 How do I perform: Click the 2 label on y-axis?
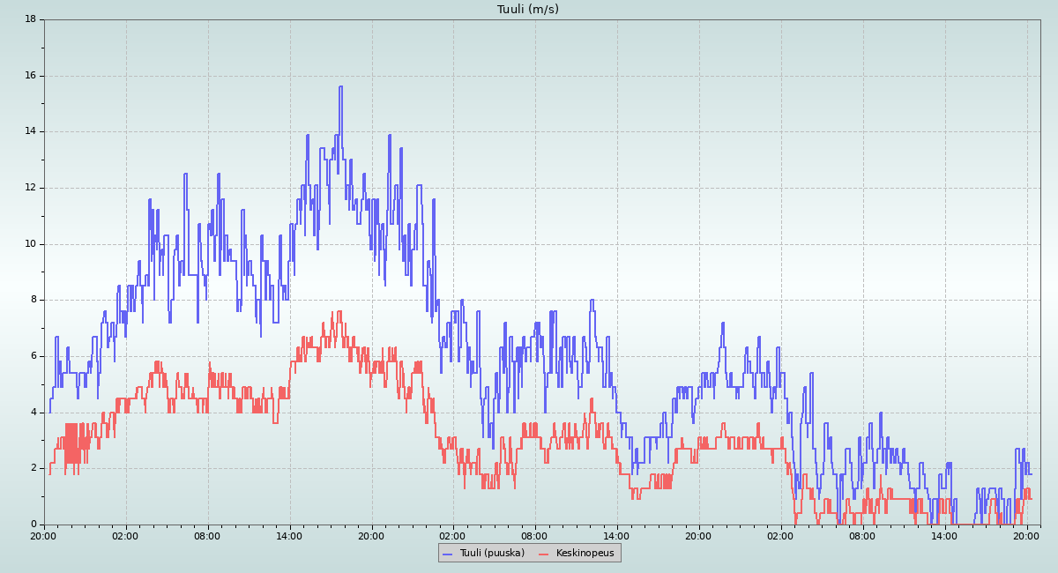33,468
